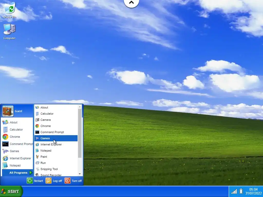
Task: Click the date 31/07/2022 in tray
Action: pos(253,193)
